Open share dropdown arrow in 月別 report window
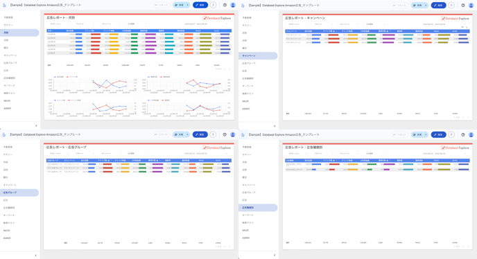477x259 pixels. tap(187, 5)
